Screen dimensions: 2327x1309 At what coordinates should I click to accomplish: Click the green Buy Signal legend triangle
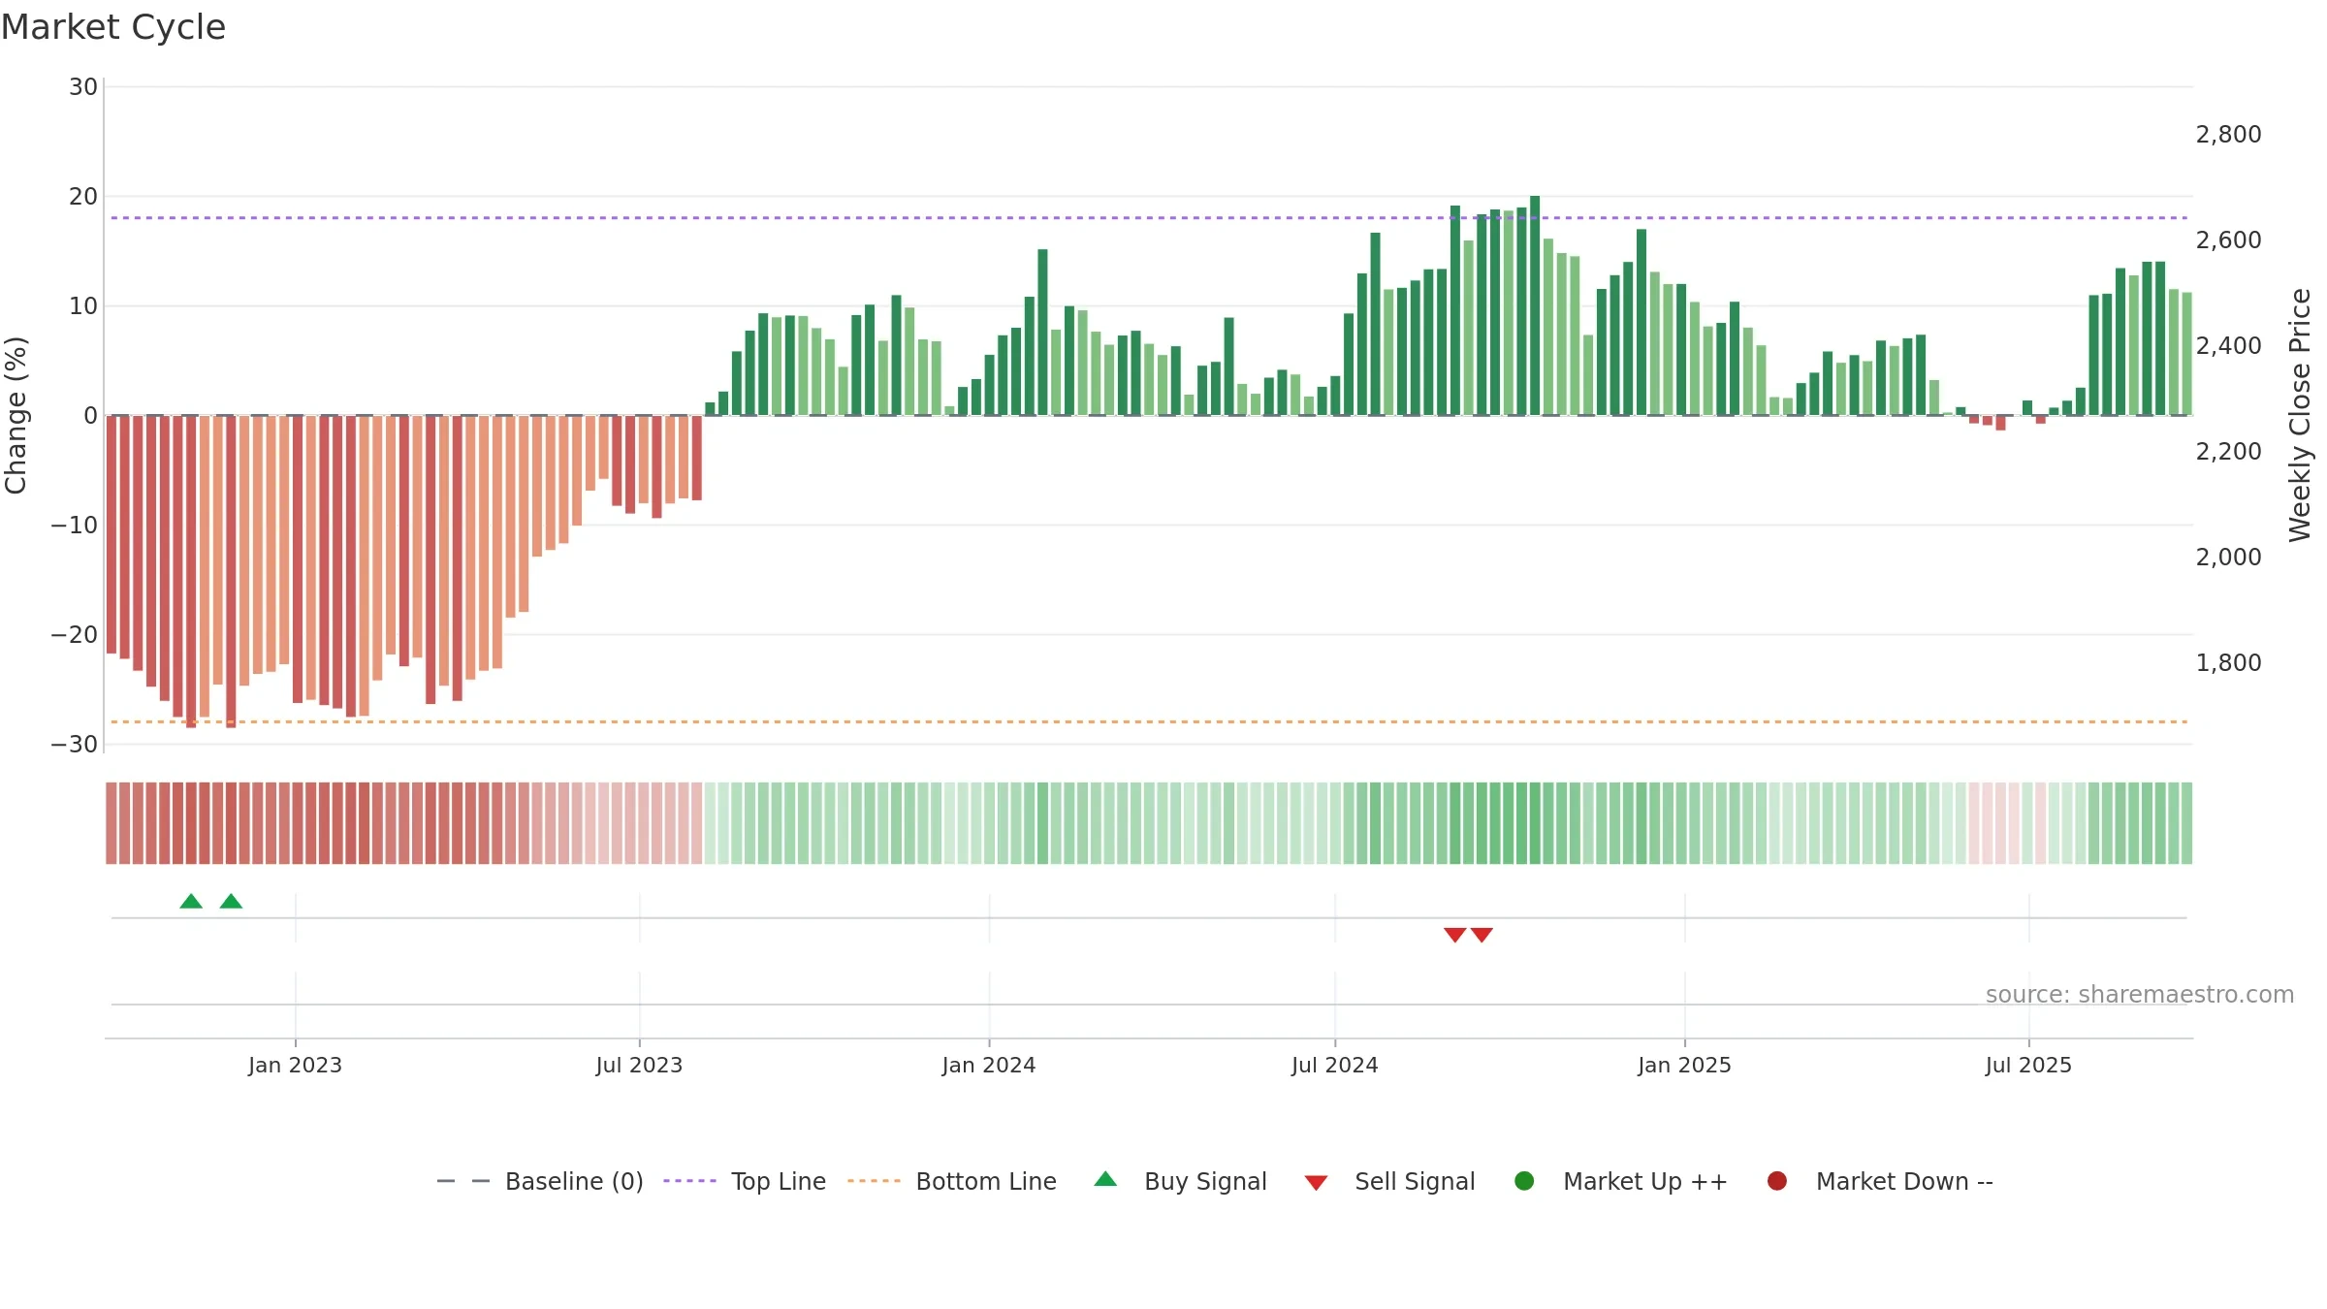click(x=1105, y=1179)
